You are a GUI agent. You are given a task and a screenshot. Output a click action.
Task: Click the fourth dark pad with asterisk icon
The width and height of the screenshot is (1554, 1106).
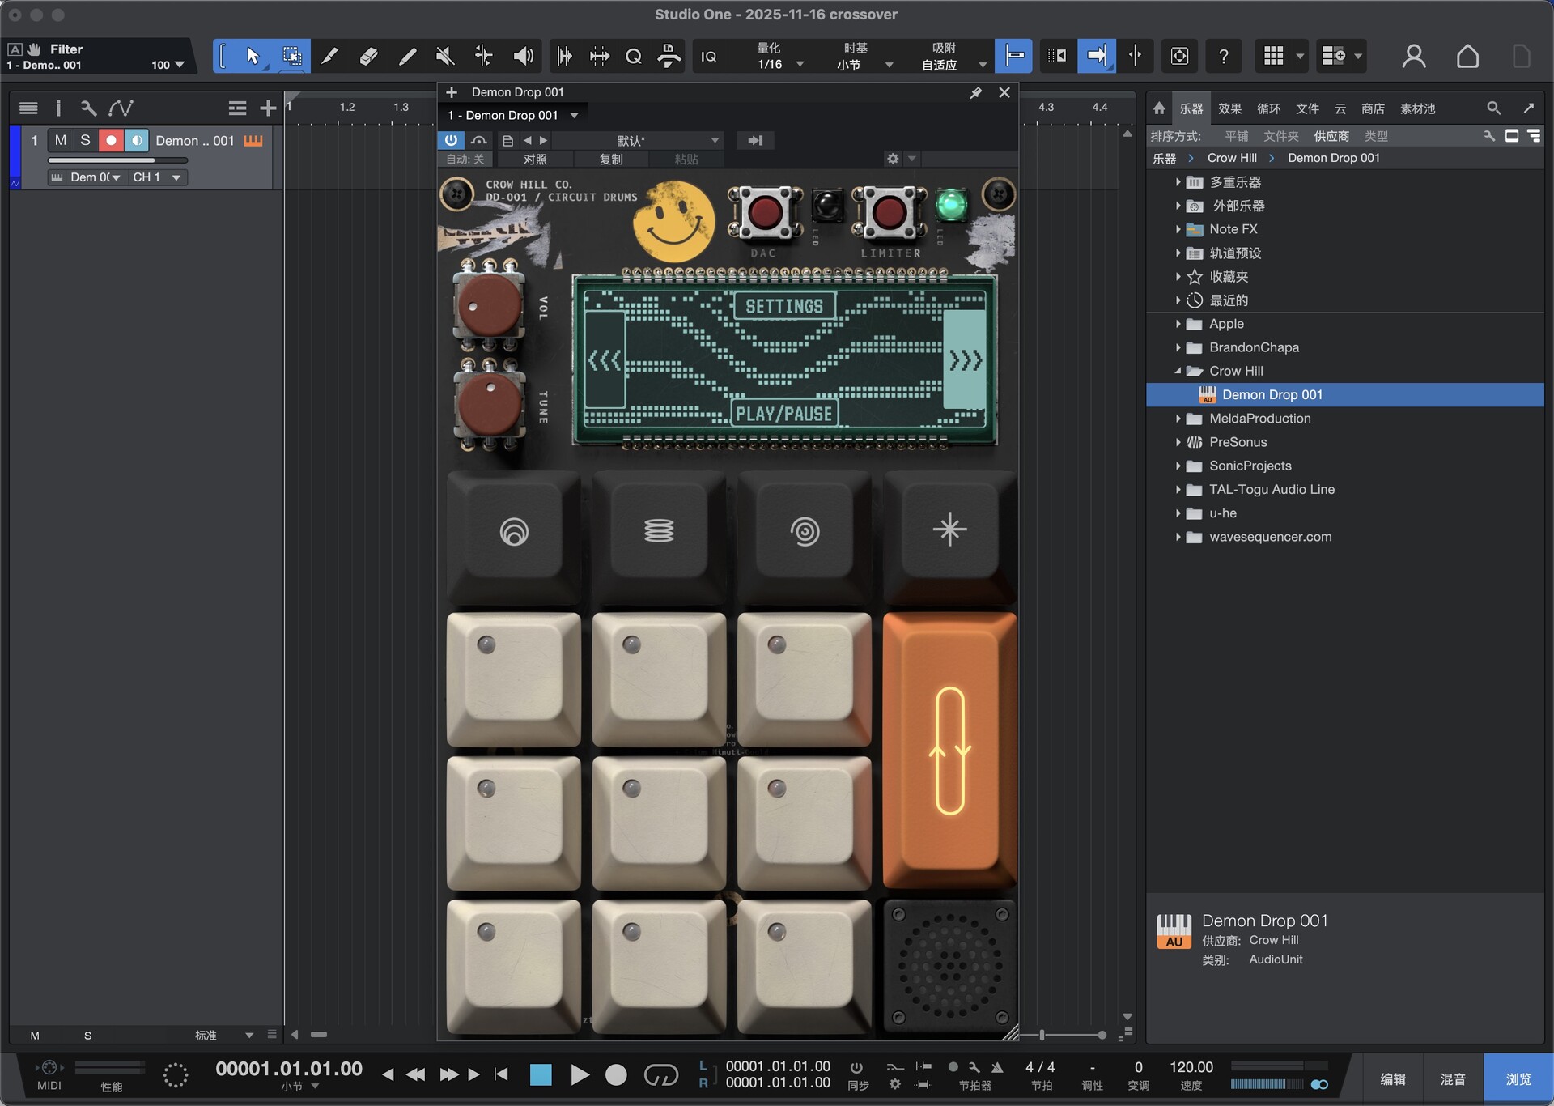point(949,530)
